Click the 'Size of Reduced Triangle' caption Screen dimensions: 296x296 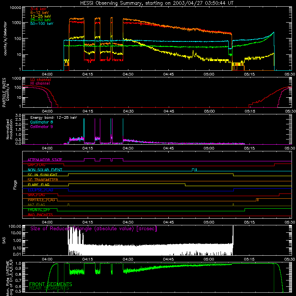[x=94, y=229]
